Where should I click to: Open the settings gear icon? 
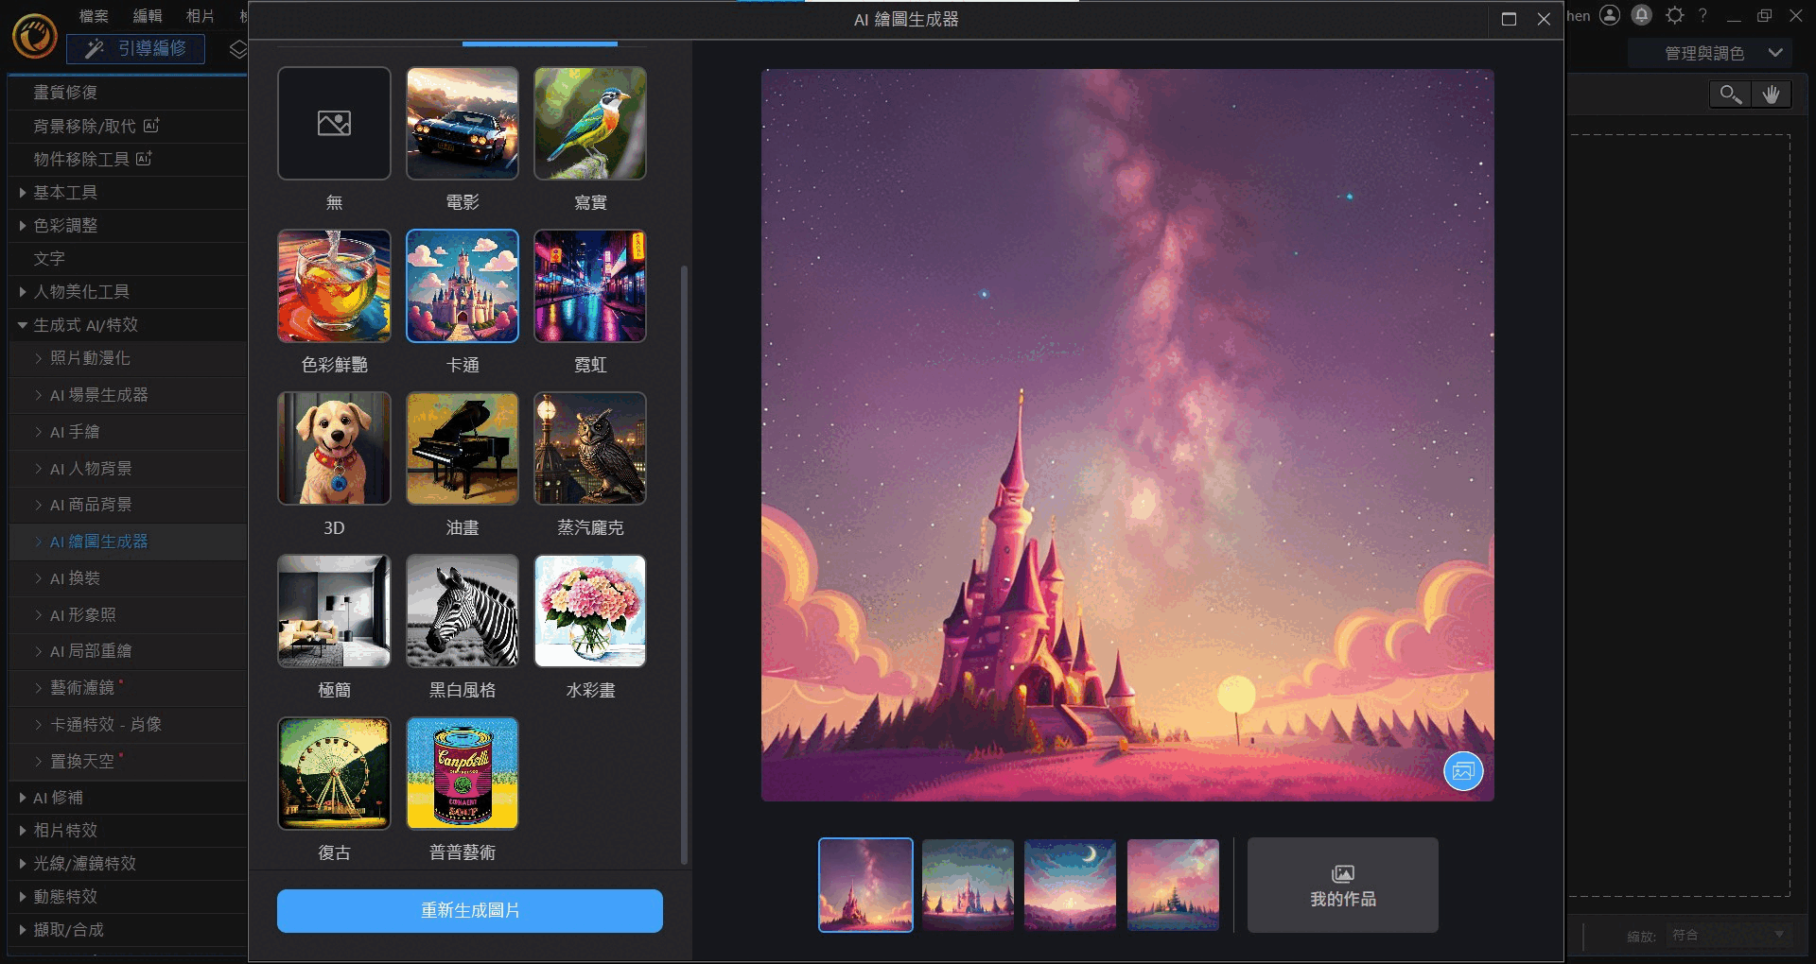pos(1675,15)
